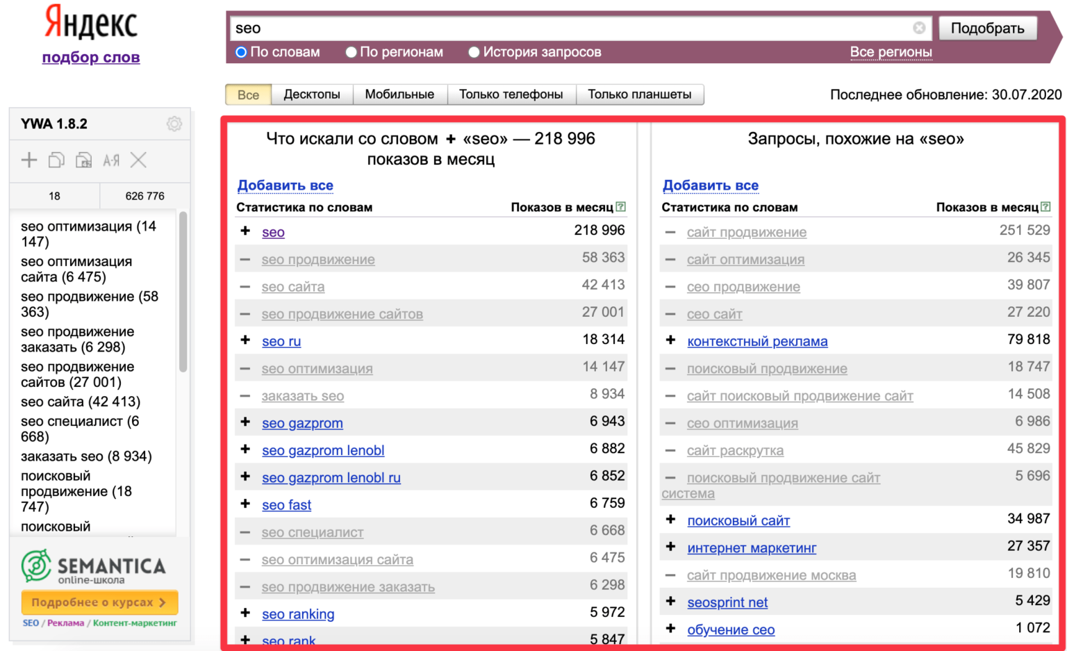Select 'По регионам' radio button
Screen dimensions: 1067x651
tap(351, 52)
